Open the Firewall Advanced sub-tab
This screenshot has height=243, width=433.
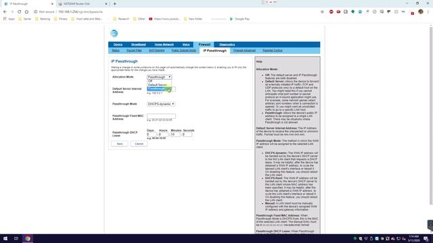(x=244, y=51)
